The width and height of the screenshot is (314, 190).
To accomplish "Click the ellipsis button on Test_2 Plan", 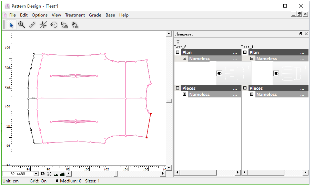I will 235,53.
